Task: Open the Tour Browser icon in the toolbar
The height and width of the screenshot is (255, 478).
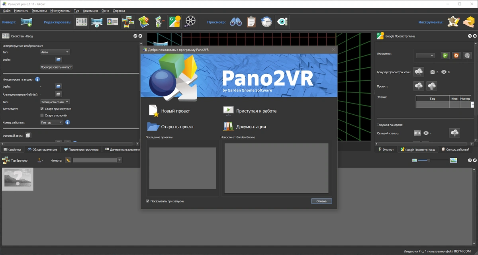Action: pos(128,22)
